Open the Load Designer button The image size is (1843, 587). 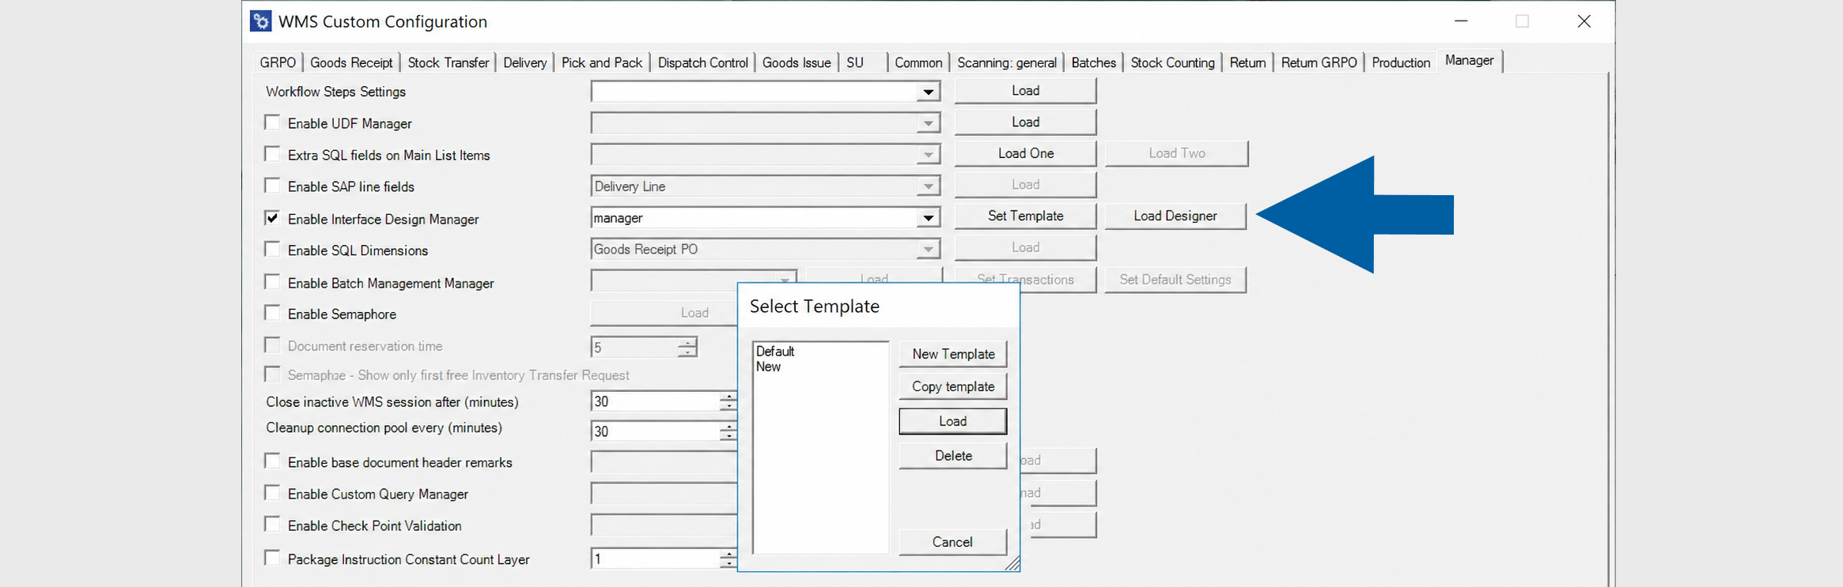tap(1175, 216)
